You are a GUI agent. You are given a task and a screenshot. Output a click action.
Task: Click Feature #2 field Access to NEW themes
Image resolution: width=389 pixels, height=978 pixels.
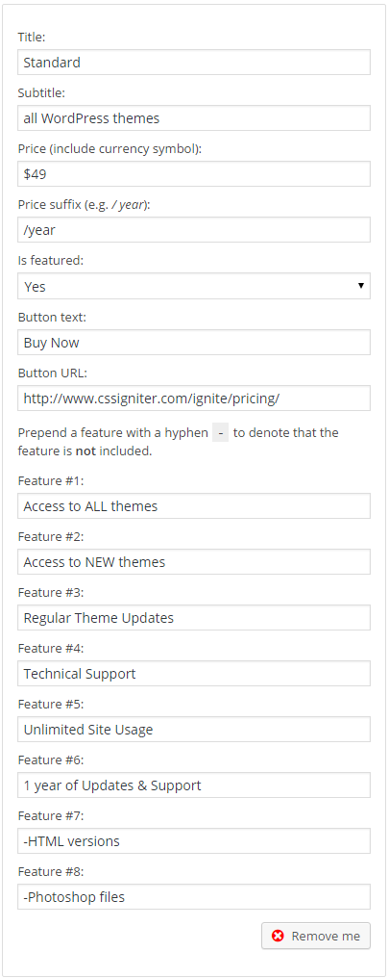194,562
